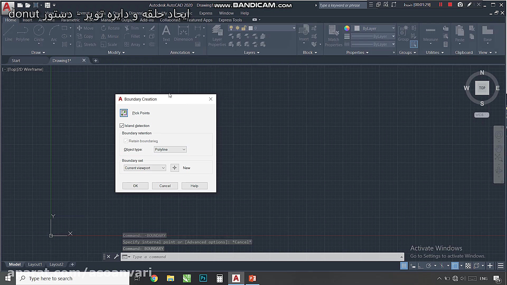
Task: Click the ByLayer object color swatch
Action: pos(357,28)
